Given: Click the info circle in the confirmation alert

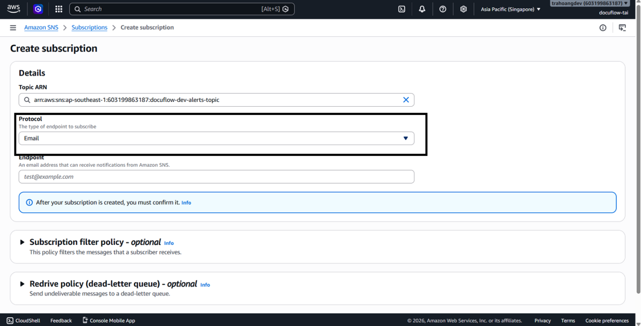Looking at the screenshot, I should 29,203.
